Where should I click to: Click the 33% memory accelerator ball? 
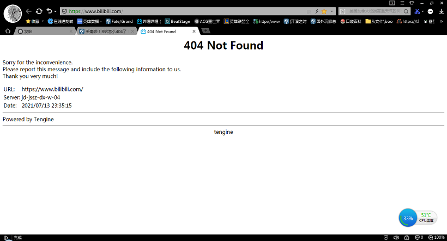pos(408,218)
